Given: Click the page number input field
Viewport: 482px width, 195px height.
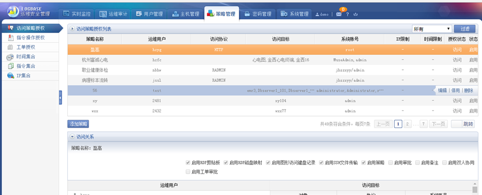Looking at the screenshot, I should click(457, 124).
